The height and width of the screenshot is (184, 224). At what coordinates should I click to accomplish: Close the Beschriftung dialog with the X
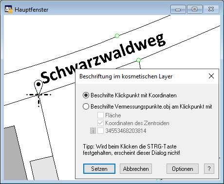point(211,76)
